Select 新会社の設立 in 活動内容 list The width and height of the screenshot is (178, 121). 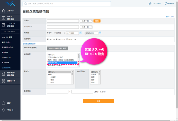click(x=63, y=63)
